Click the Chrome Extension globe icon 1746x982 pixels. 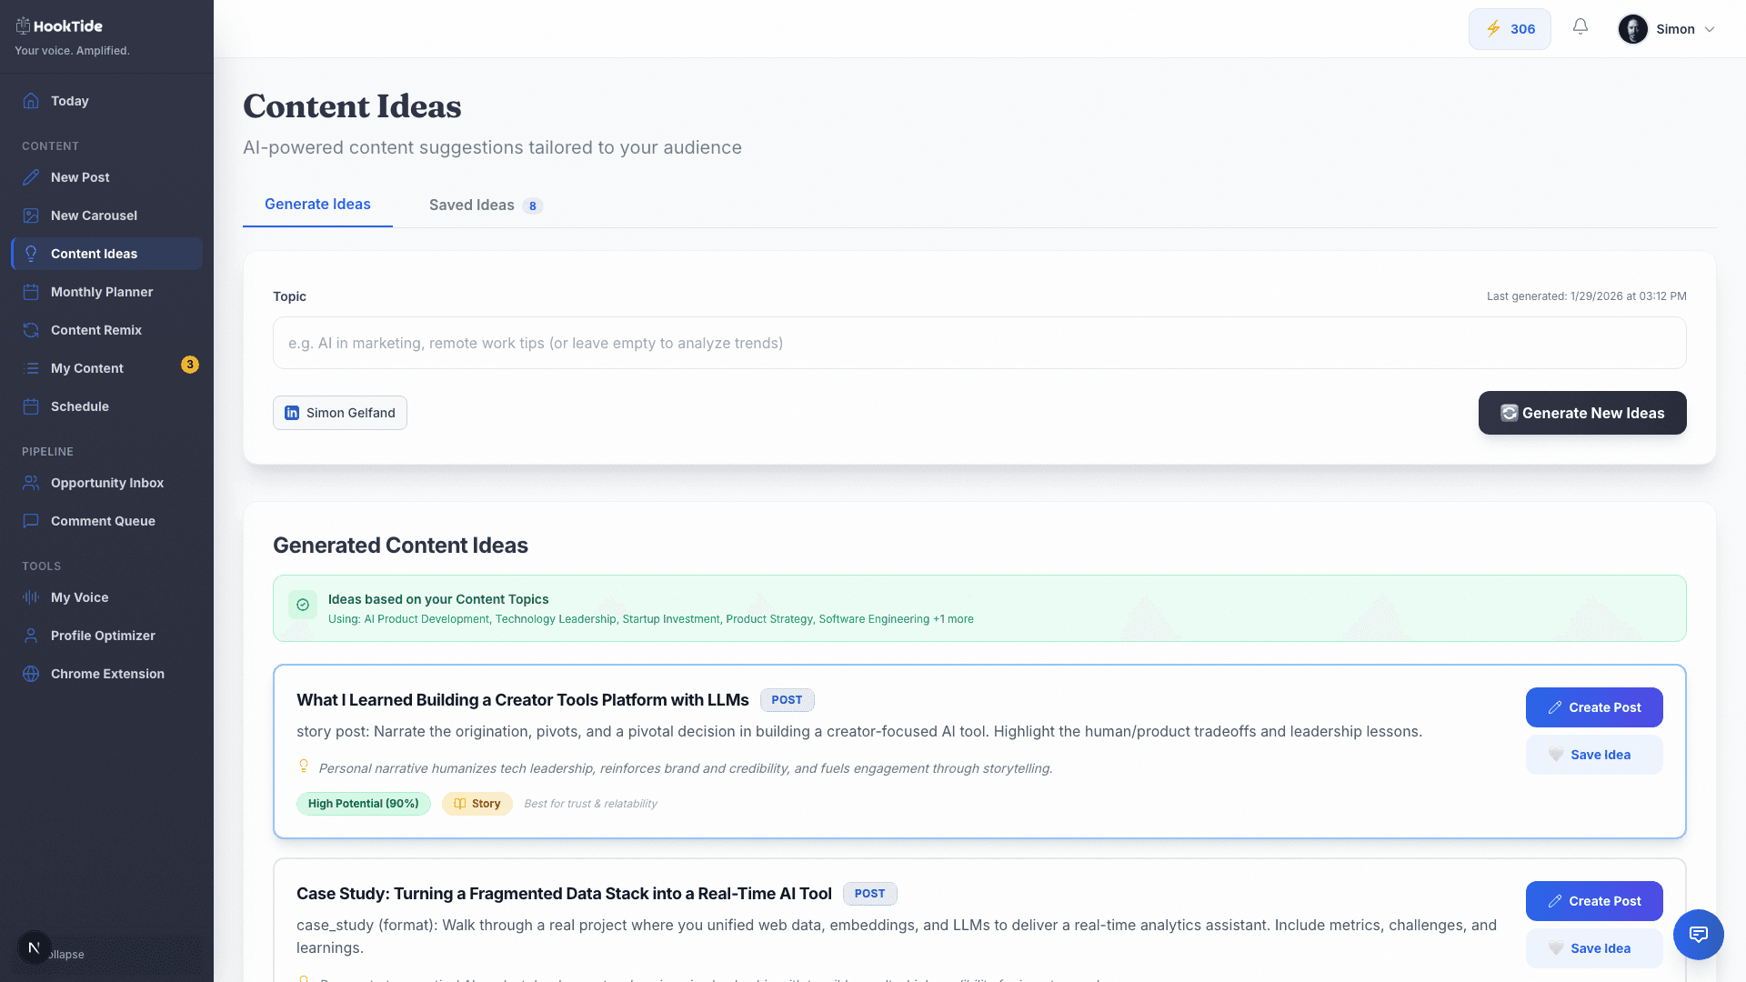(x=31, y=674)
